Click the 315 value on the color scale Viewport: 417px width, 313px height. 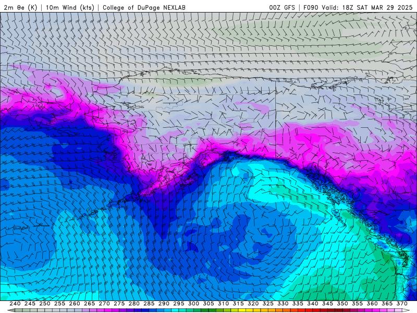(x=238, y=304)
